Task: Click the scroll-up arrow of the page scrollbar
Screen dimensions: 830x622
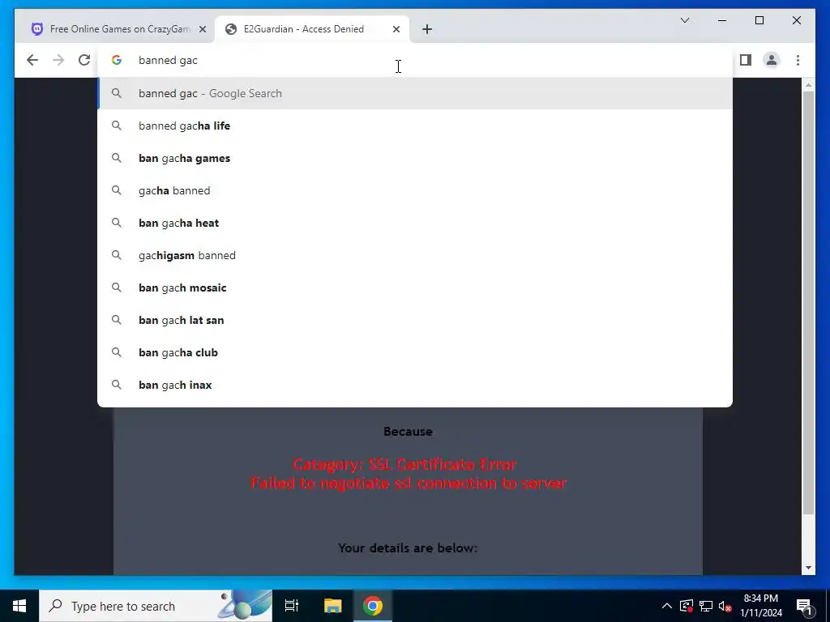Action: pos(808,84)
